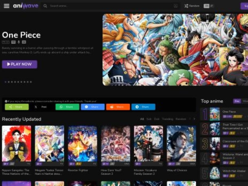Click the CC subtitle badge under One Piece
This screenshot has height=186, width=248.
tap(24, 42)
